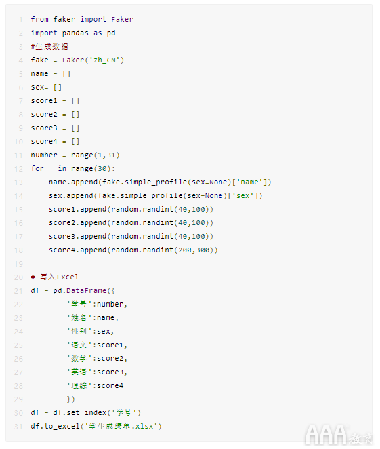Click the df.to_excel line

[x=96, y=427]
